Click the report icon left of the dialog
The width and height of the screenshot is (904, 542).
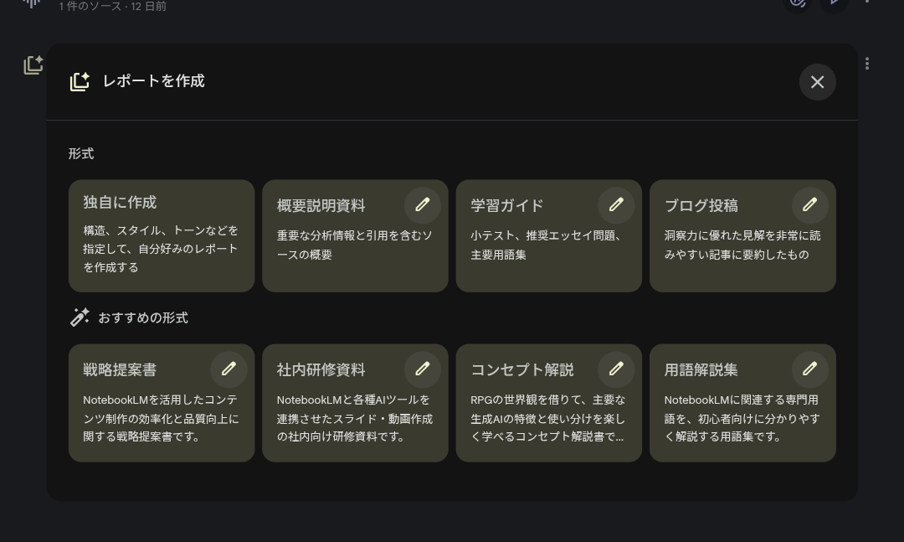pos(33,65)
